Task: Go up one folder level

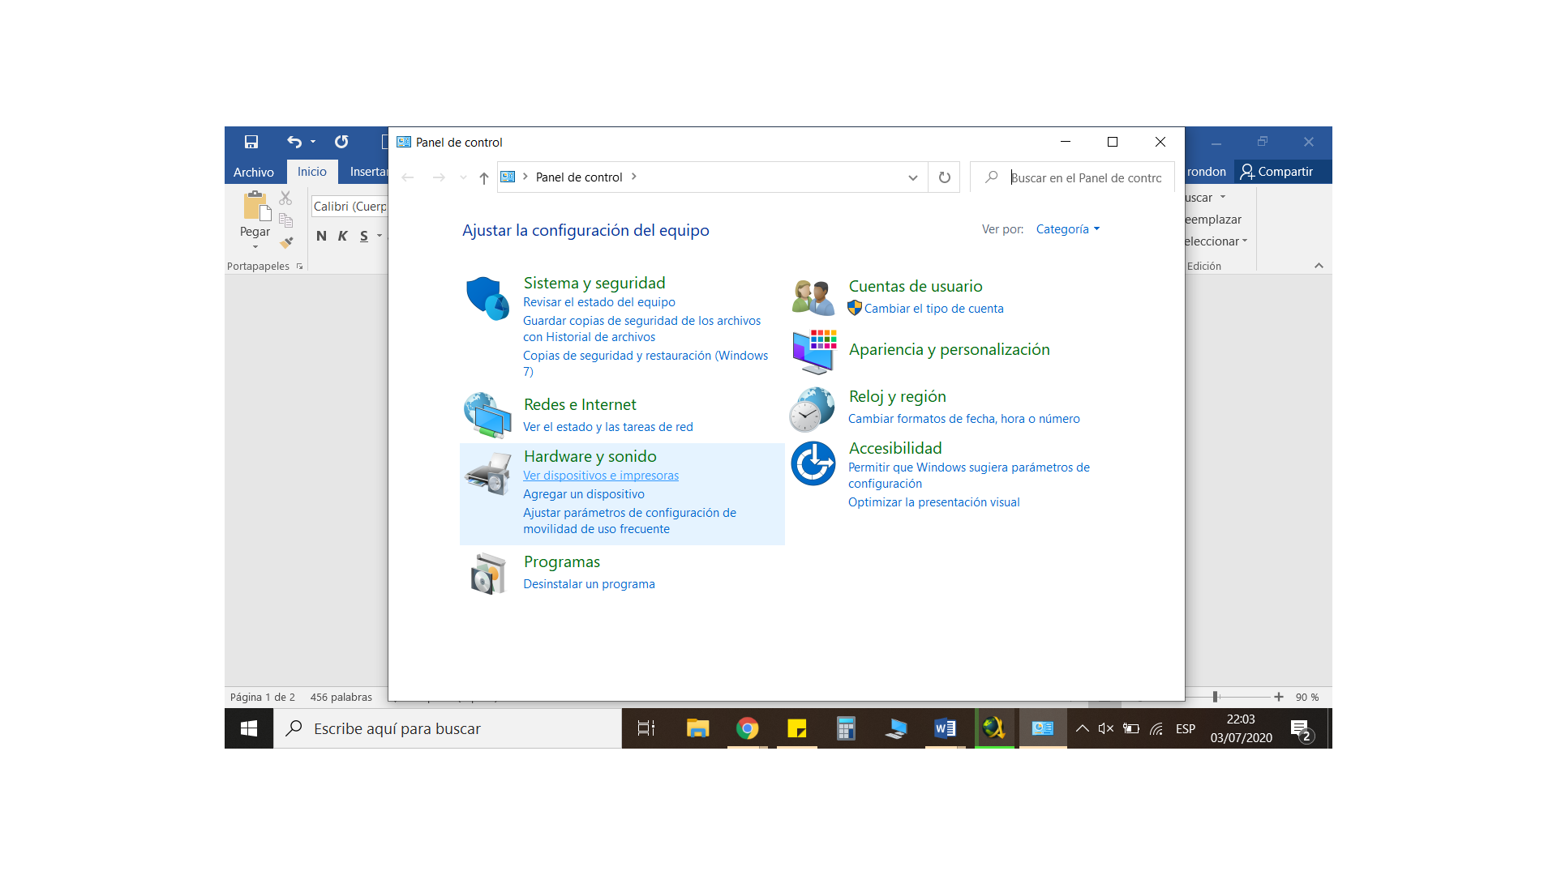Action: [x=483, y=177]
